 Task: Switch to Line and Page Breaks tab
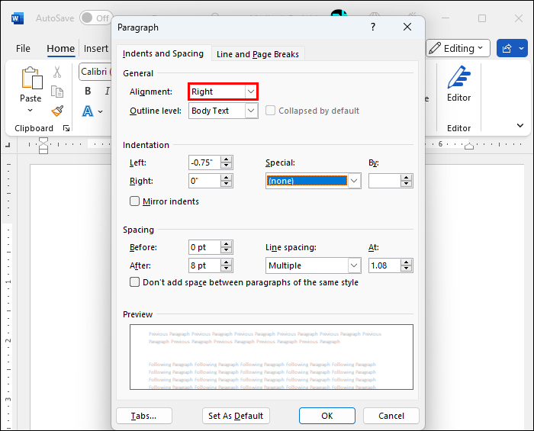click(x=258, y=54)
